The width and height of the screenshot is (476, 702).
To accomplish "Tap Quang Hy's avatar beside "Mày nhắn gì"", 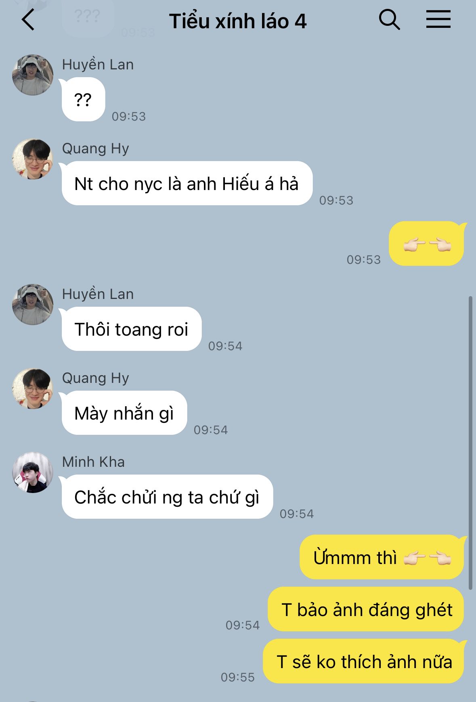I will (x=33, y=389).
